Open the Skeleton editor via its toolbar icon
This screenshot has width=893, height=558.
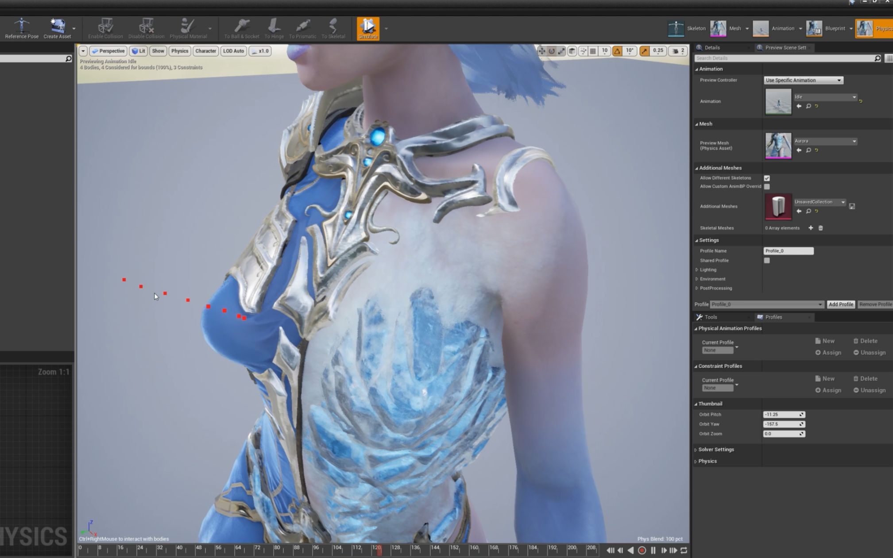click(x=676, y=28)
